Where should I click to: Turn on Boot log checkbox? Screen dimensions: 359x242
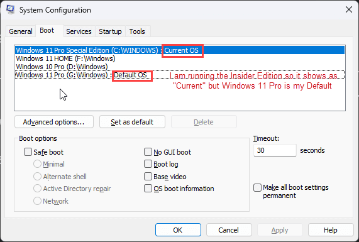148,164
